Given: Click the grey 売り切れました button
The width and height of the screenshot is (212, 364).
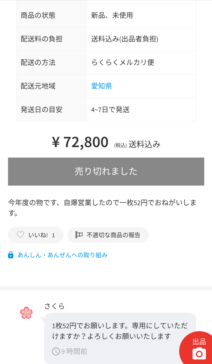Looking at the screenshot, I should point(106,171).
